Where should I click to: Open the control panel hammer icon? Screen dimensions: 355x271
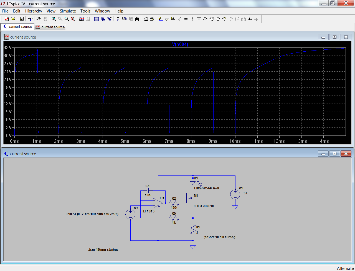point(30,19)
